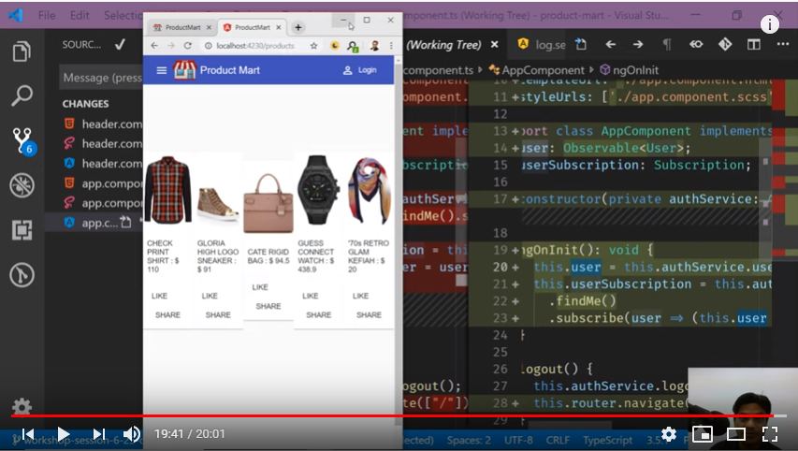Screen dimensions: 798x451
Task: Click the commit checkmark in Source Control
Action: [120, 44]
